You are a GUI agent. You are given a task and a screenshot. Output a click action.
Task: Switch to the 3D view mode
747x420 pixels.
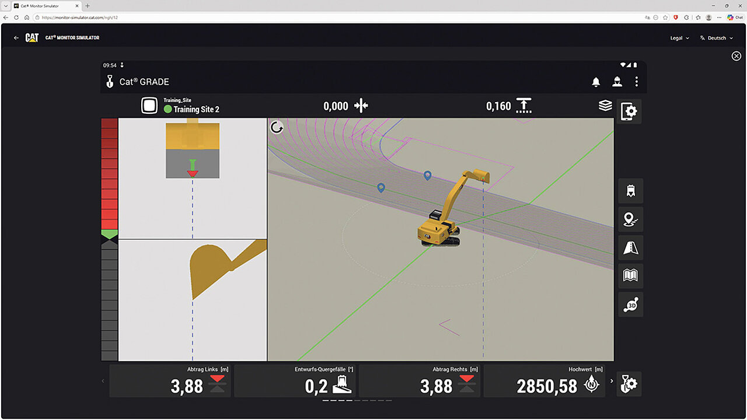click(x=631, y=304)
